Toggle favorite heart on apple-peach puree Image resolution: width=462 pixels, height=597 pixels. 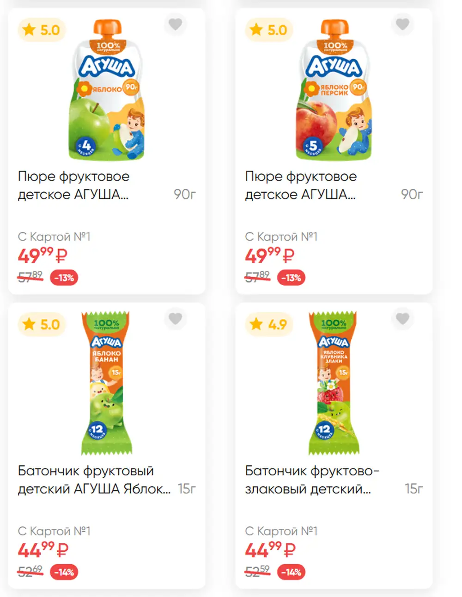tap(402, 24)
